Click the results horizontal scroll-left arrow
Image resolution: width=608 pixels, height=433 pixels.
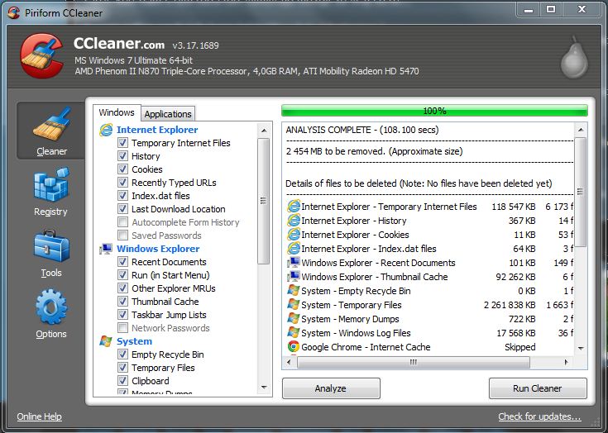pos(289,363)
